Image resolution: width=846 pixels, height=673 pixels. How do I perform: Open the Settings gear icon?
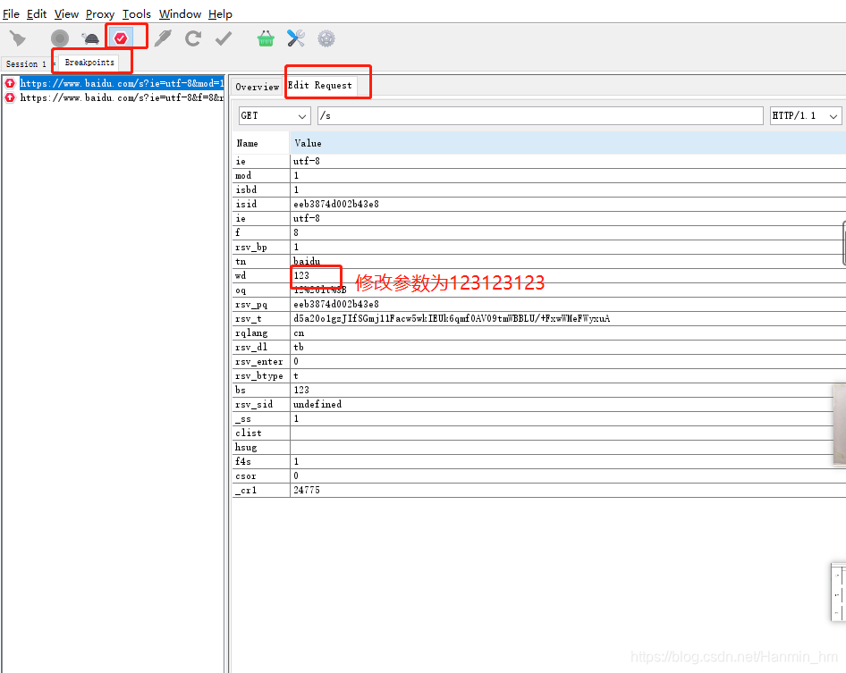point(326,38)
